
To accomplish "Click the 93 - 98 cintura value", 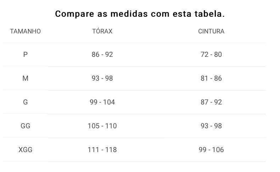I will pyautogui.click(x=211, y=126).
